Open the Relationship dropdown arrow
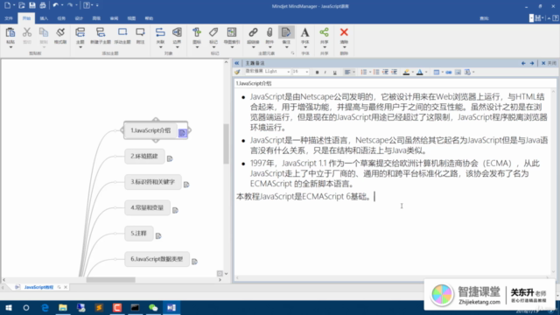The width and height of the screenshot is (560, 315). coord(160,47)
